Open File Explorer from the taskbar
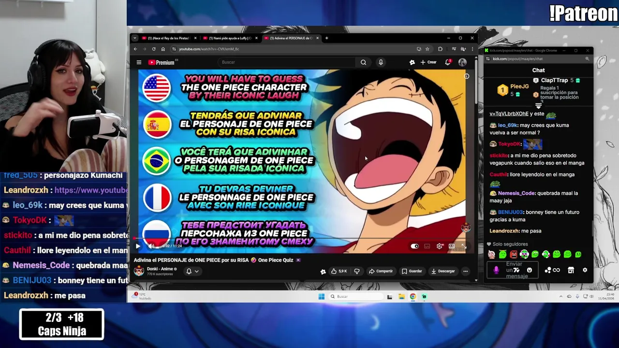This screenshot has width=619, height=348. (401, 297)
